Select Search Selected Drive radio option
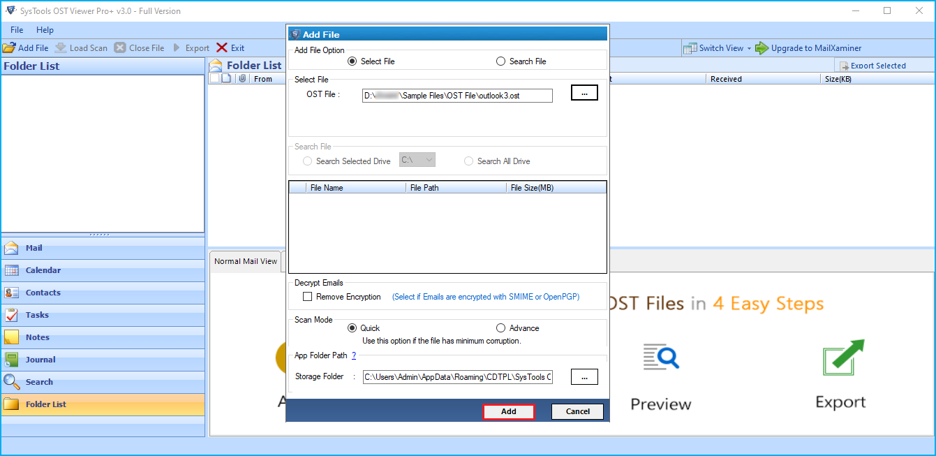The width and height of the screenshot is (936, 456). pyautogui.click(x=307, y=161)
